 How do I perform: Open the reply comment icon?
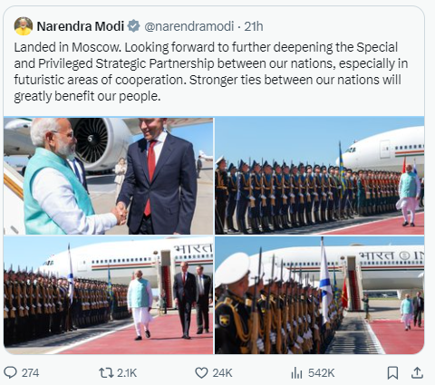(10, 372)
